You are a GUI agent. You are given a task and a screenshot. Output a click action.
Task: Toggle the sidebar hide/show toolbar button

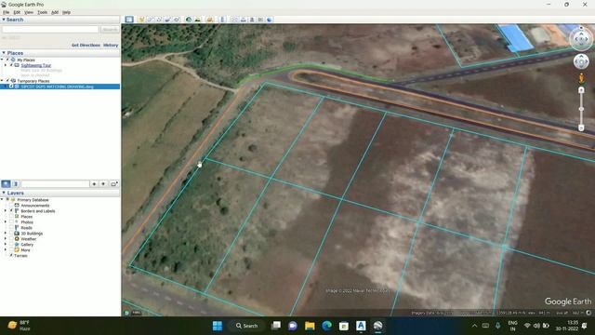click(x=129, y=20)
